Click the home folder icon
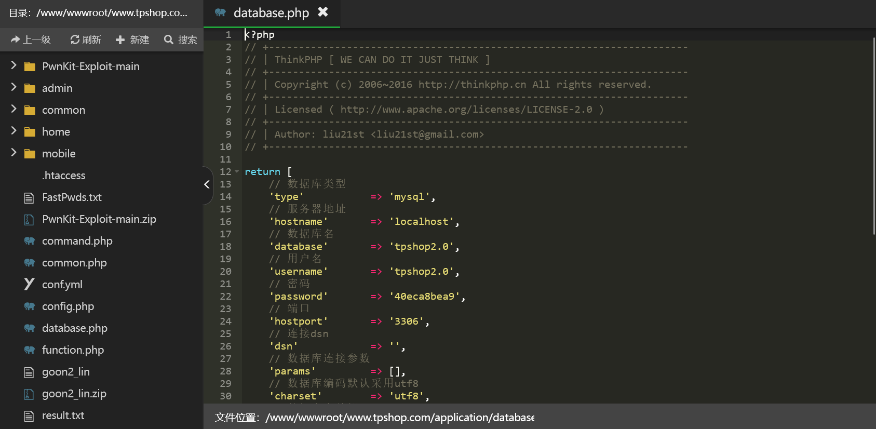 coord(30,132)
